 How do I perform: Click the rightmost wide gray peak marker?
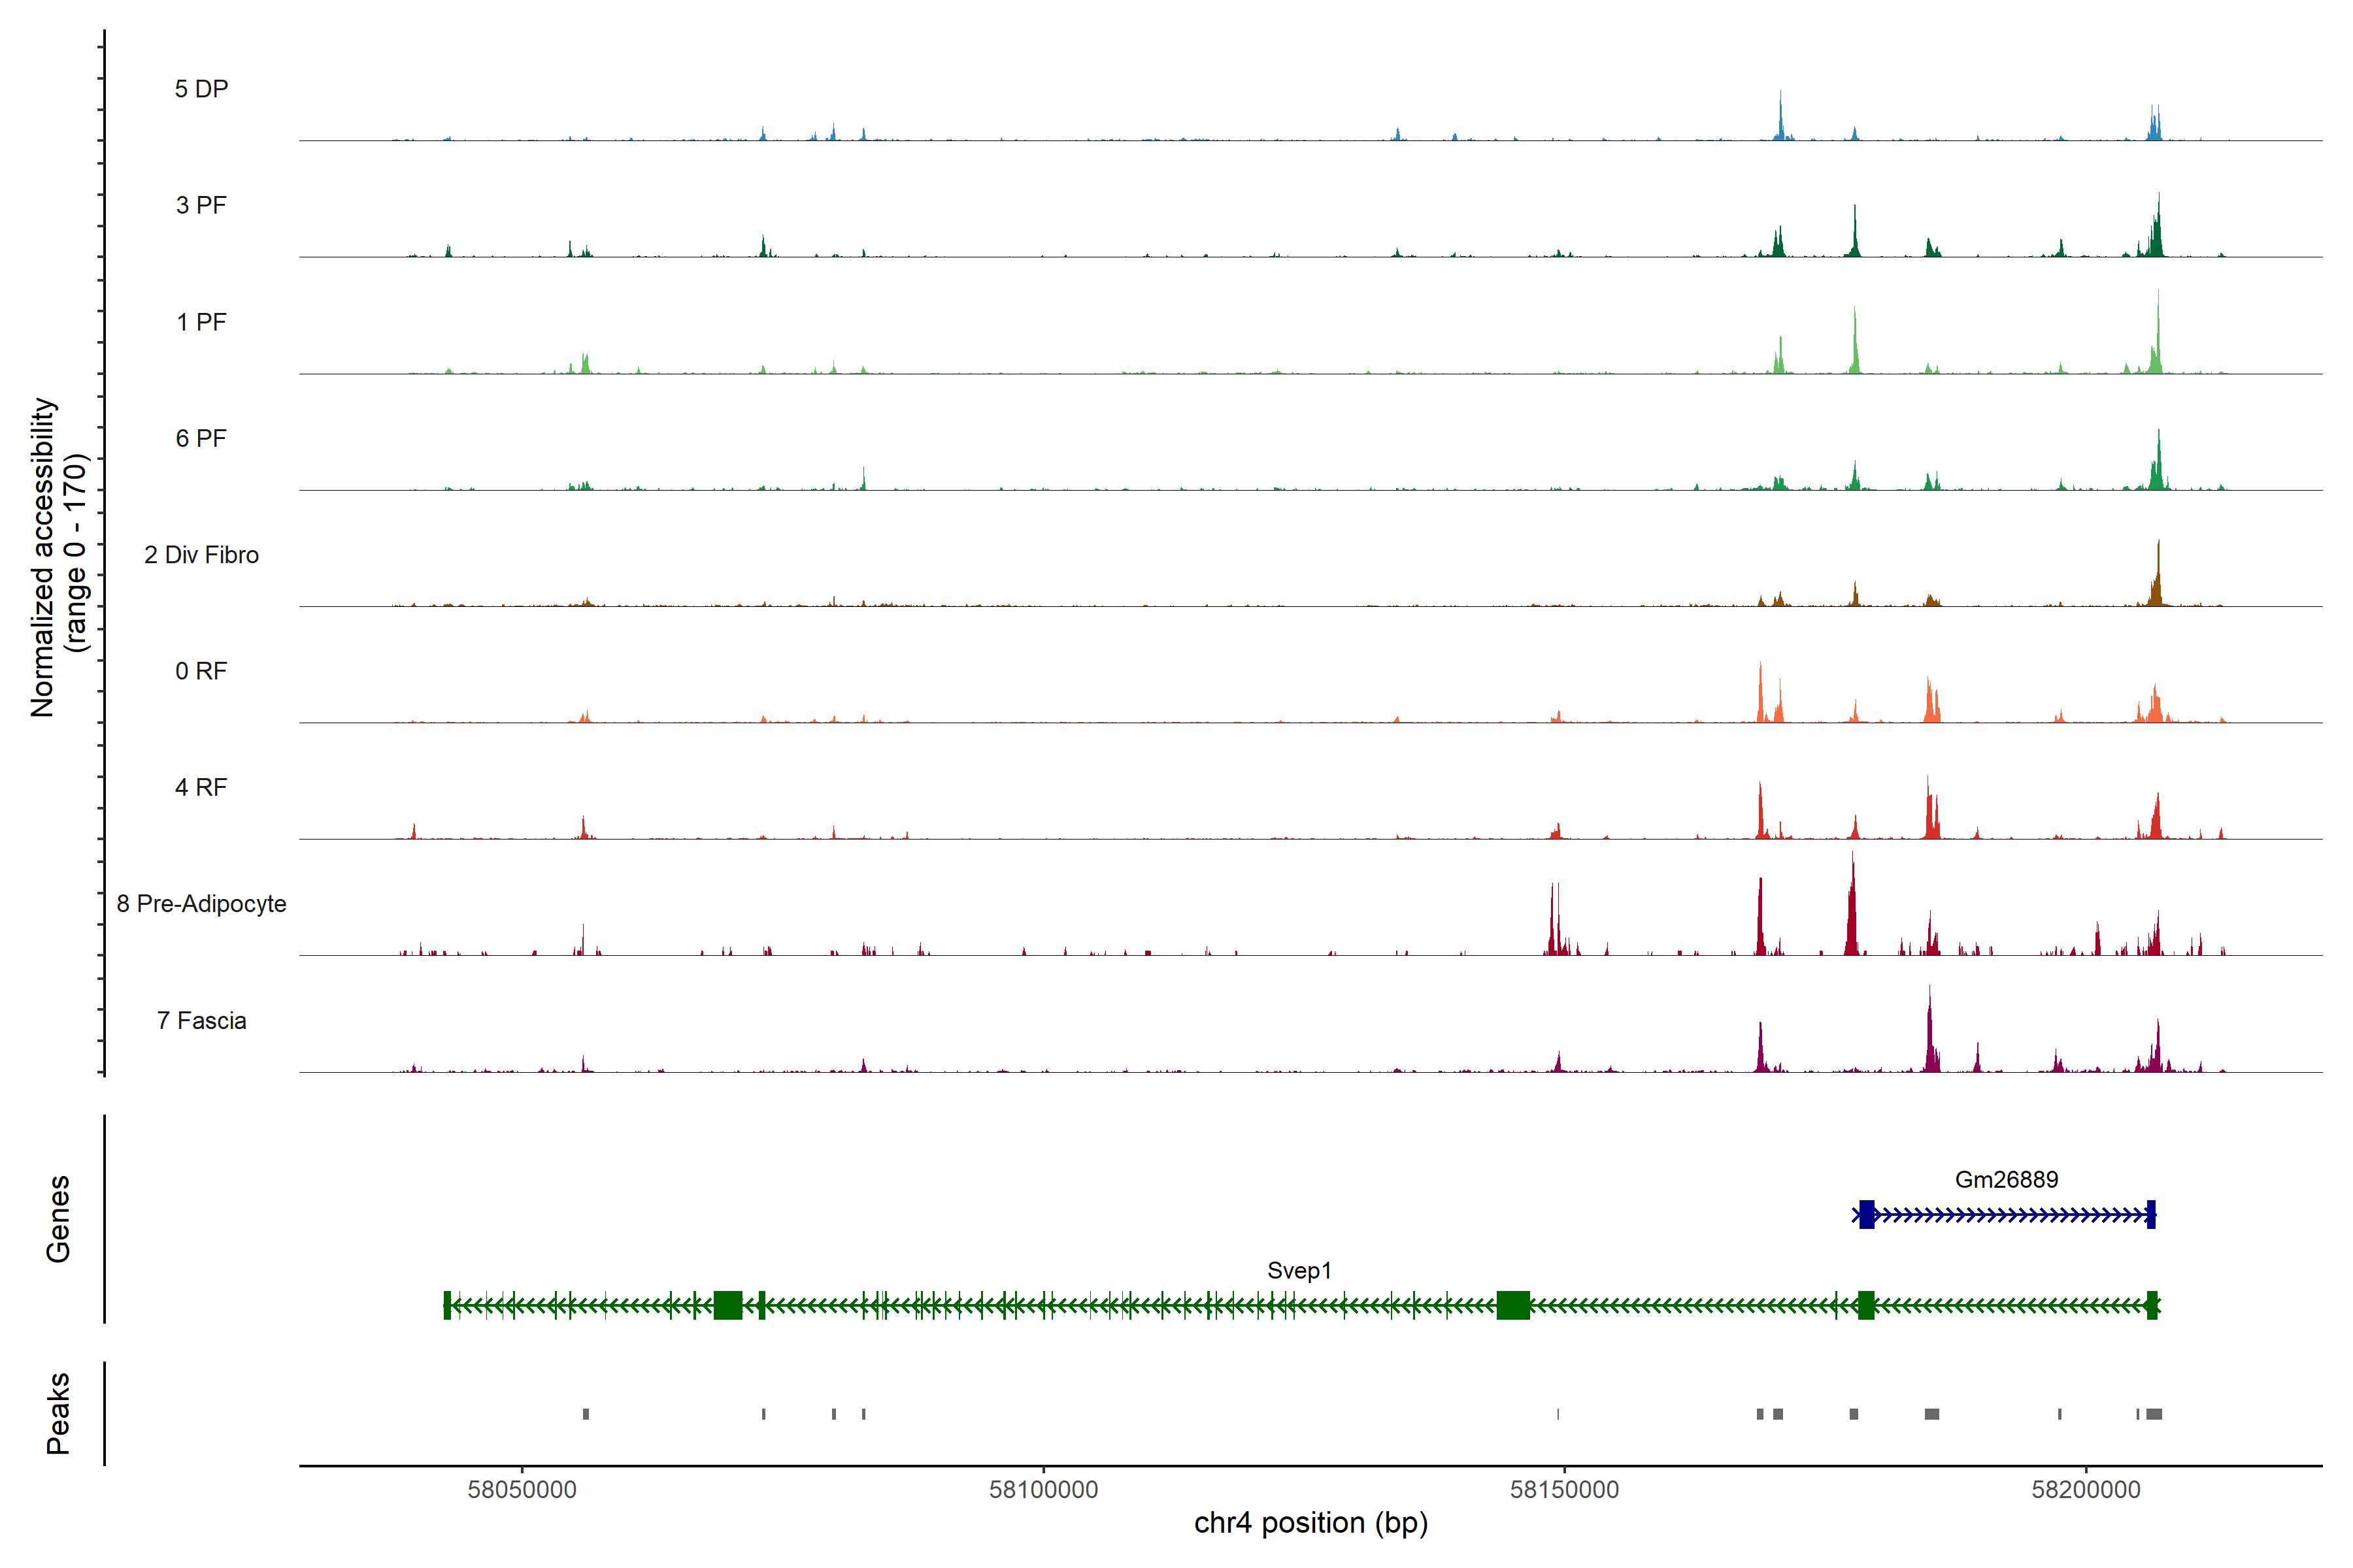pos(2154,1414)
